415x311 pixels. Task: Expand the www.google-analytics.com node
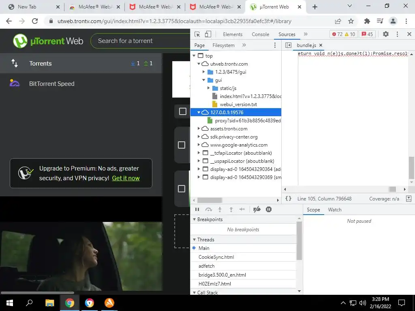[x=199, y=145]
